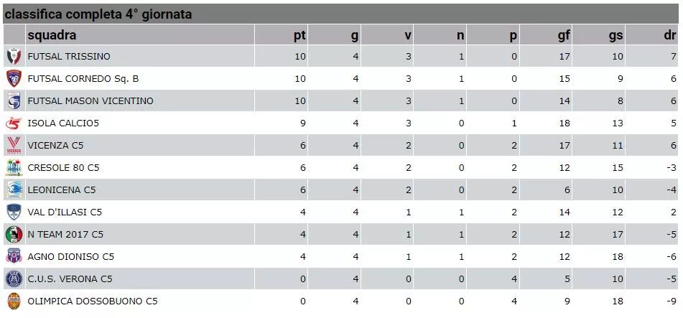Open the FUTSAL TRISSINO team name

pyautogui.click(x=69, y=56)
